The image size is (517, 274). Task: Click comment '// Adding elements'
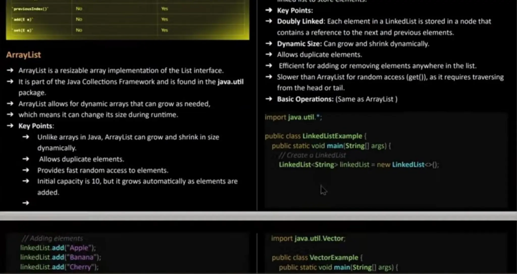(52, 238)
